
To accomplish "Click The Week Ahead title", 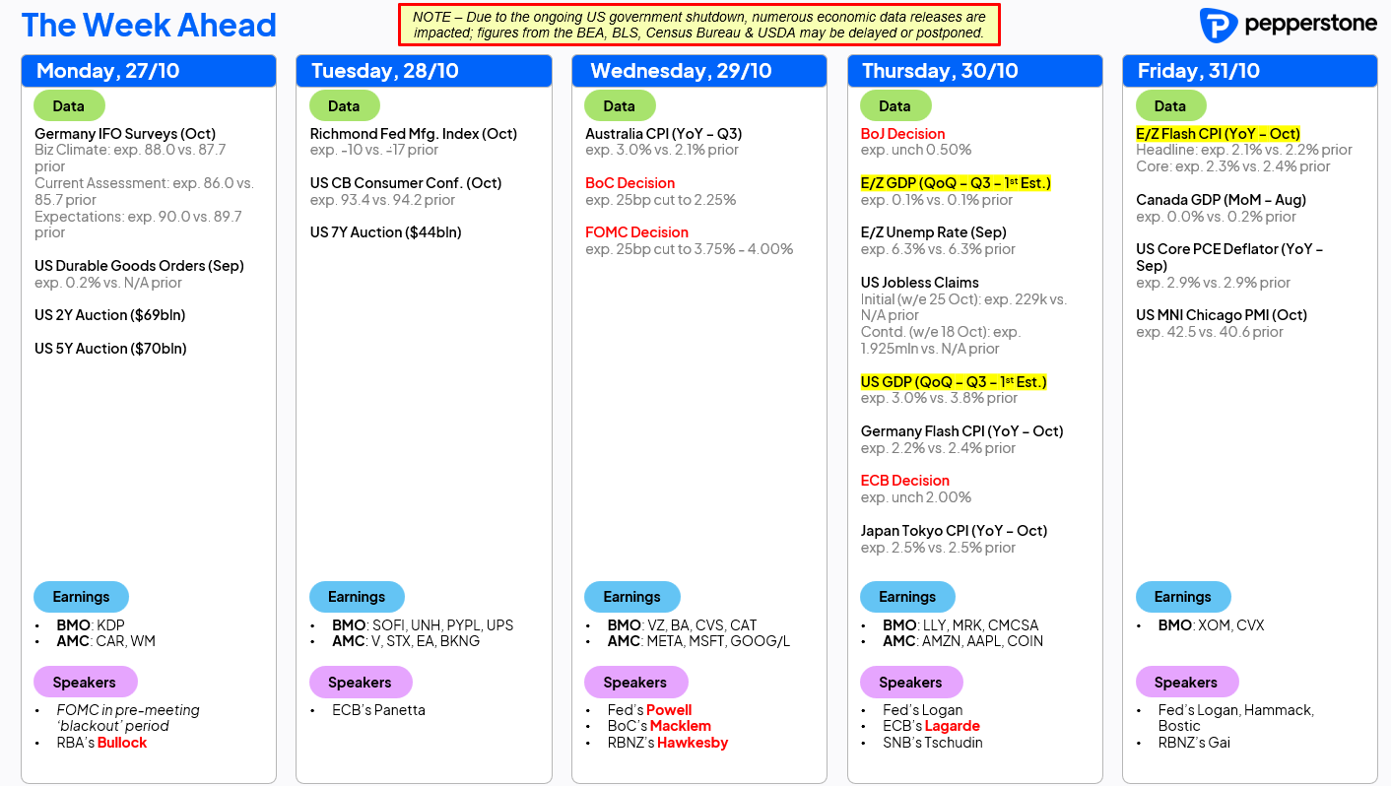I will (x=149, y=26).
